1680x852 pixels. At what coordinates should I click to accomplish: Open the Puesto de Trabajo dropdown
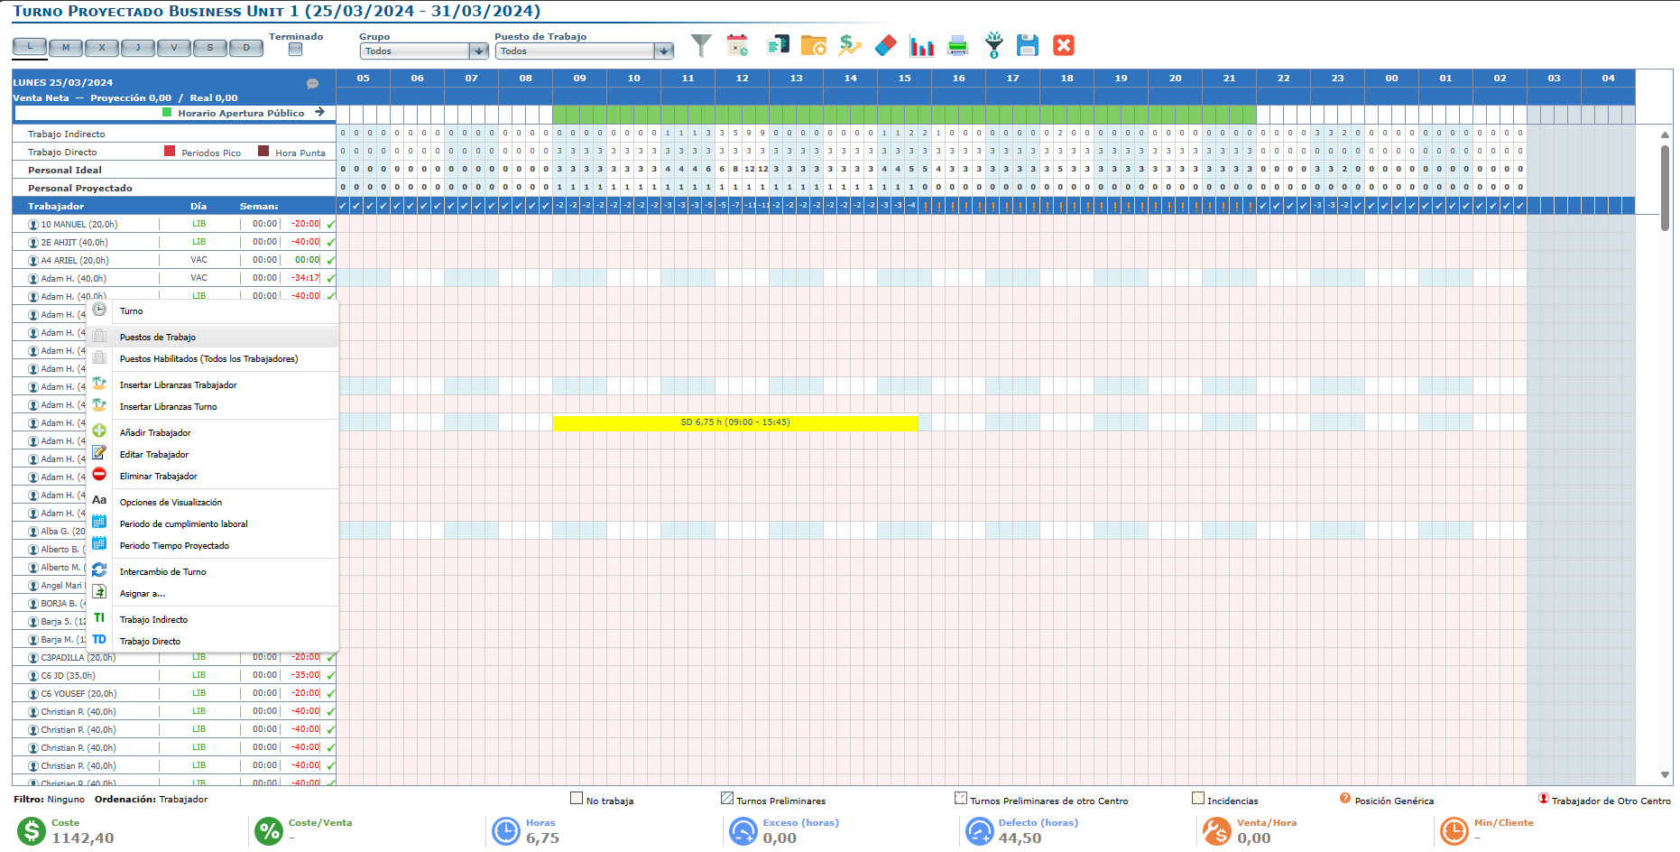pyautogui.click(x=585, y=51)
